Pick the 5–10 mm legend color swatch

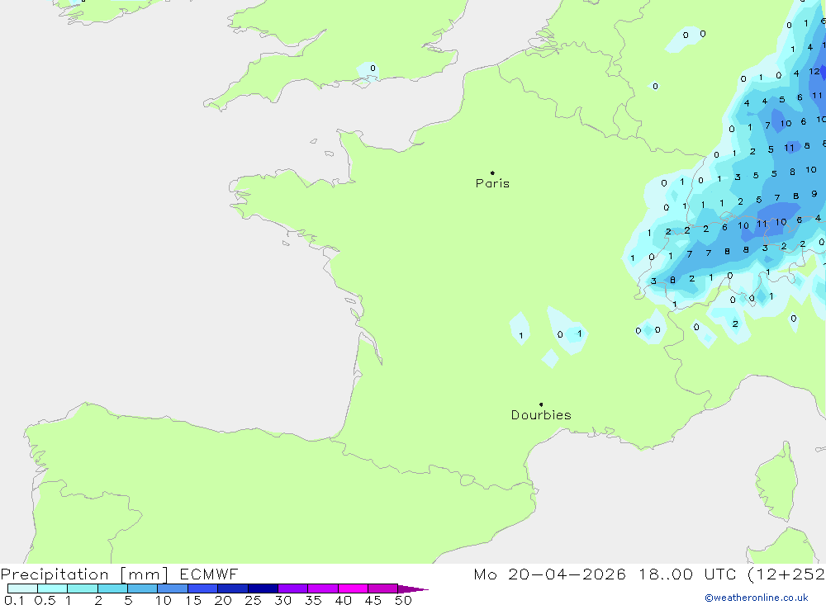click(142, 588)
